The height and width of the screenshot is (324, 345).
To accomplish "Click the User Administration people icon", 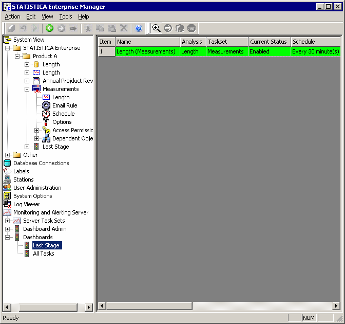I will [x=7, y=188].
